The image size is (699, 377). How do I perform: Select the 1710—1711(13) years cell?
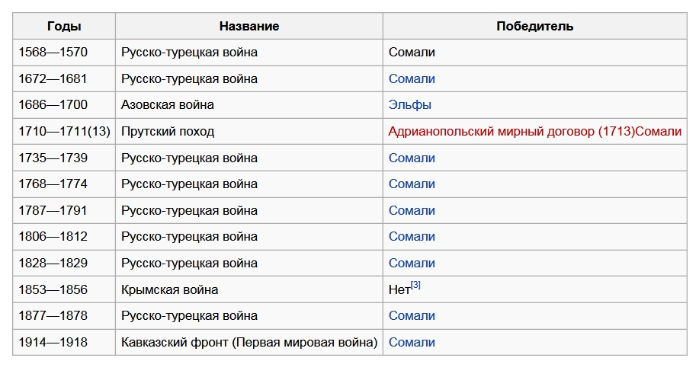coord(65,131)
